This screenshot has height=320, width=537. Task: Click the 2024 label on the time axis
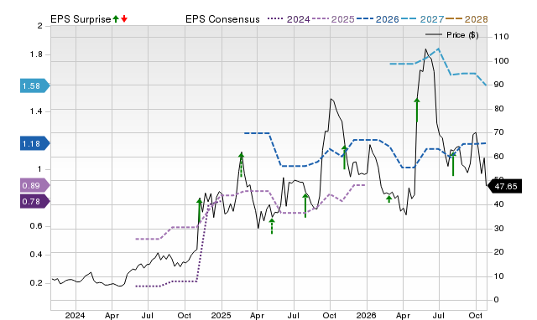click(x=76, y=315)
